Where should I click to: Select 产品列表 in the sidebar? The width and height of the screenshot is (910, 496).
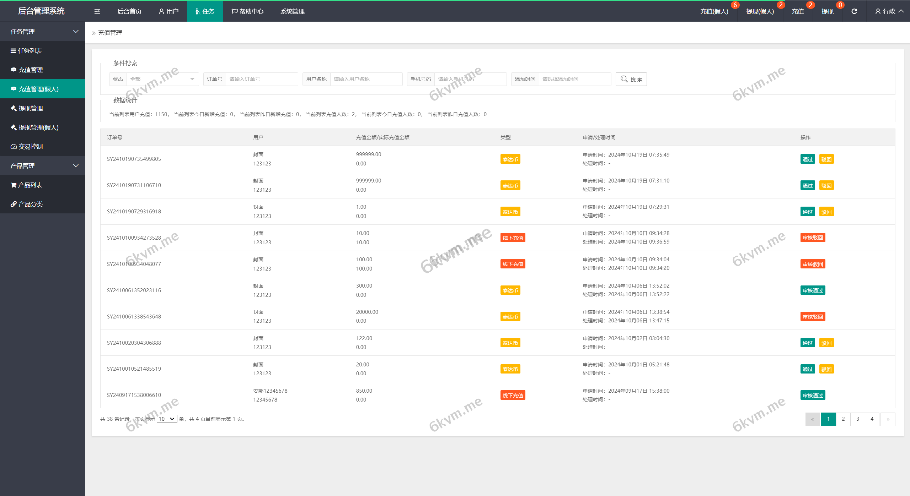30,185
